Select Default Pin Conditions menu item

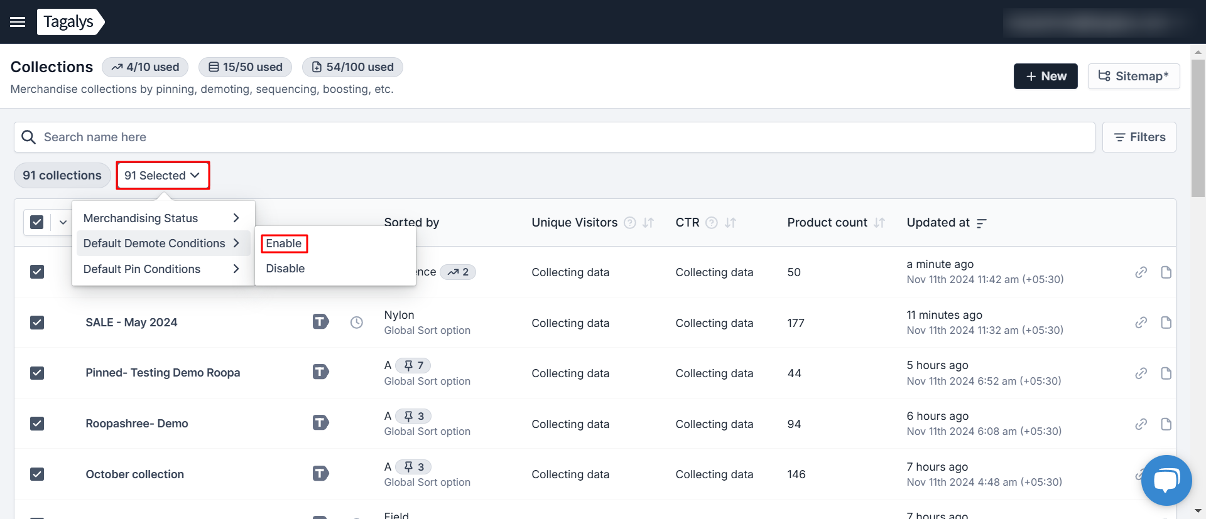163,269
